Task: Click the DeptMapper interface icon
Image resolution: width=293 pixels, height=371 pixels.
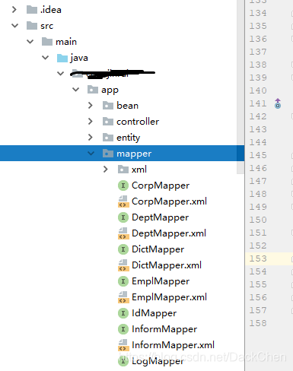Action: 123,217
